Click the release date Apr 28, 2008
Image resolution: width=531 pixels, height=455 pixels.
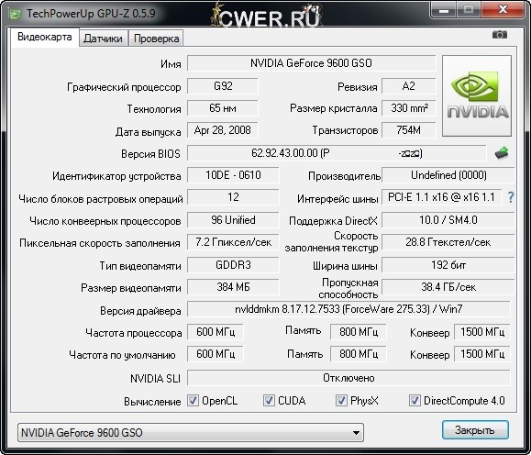[x=223, y=130]
